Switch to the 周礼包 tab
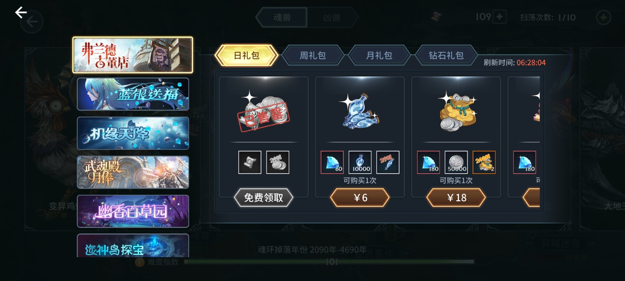 tap(312, 55)
